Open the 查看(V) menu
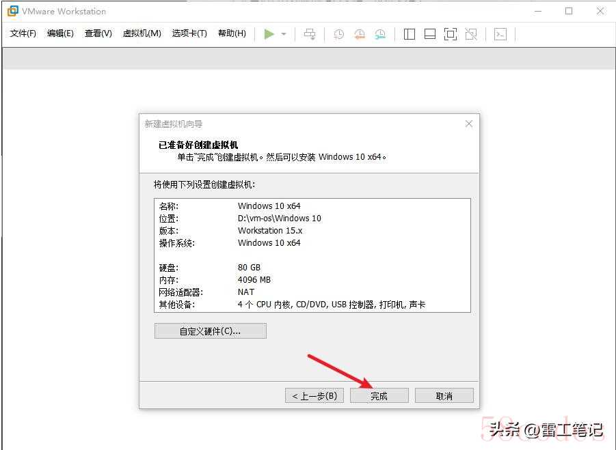This screenshot has width=616, height=450. coord(98,33)
